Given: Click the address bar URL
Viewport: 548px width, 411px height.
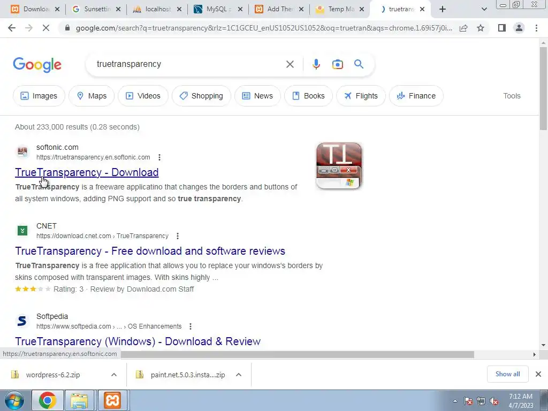Looking at the screenshot, I should 264,28.
